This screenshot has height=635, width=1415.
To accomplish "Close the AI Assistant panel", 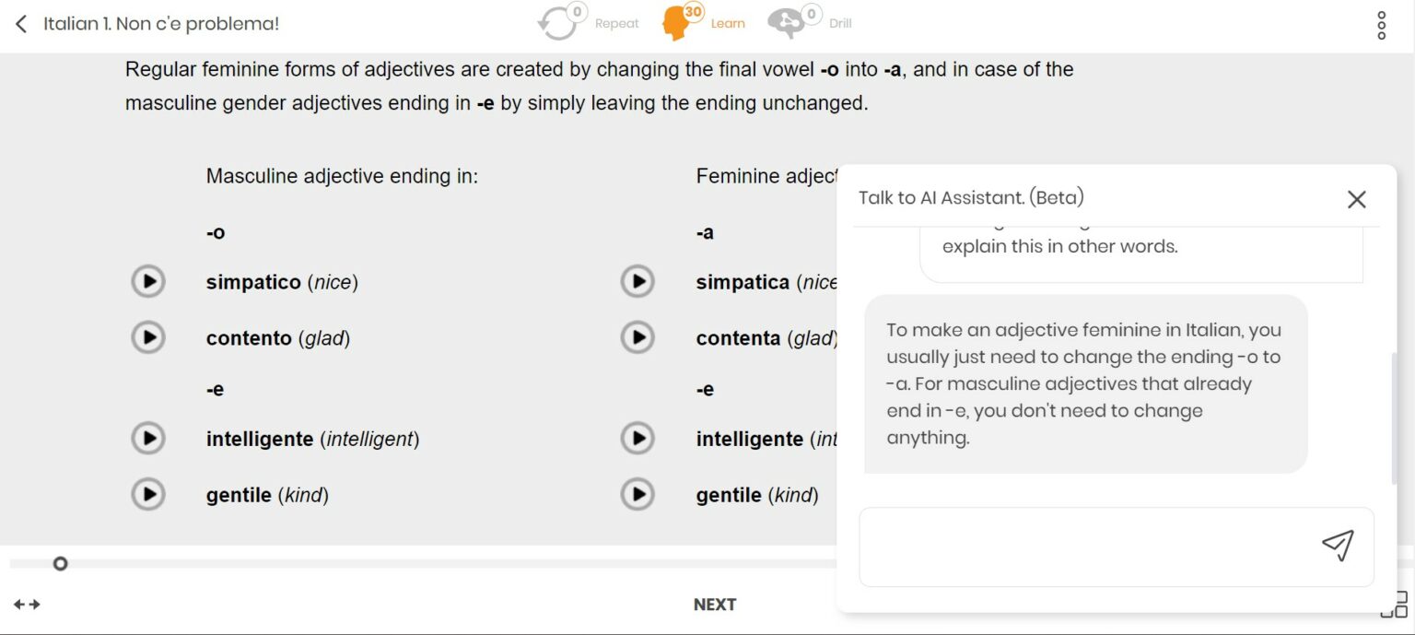I will pyautogui.click(x=1356, y=199).
